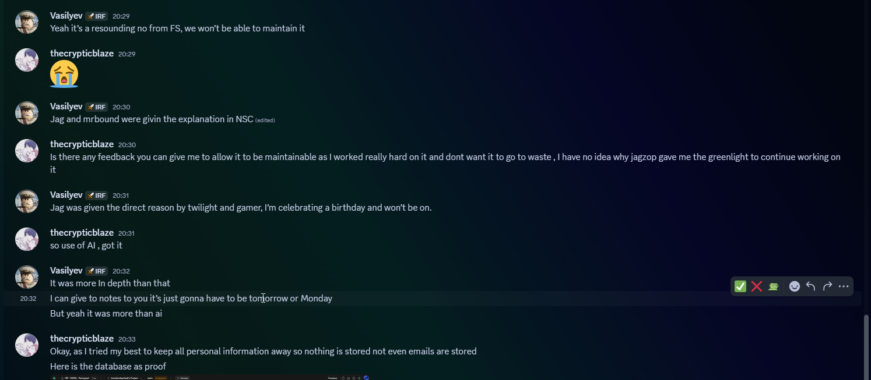Viewport: 871px width, 380px height.
Task: Click thecrypticblaze username at 20:31
Action: coord(82,233)
